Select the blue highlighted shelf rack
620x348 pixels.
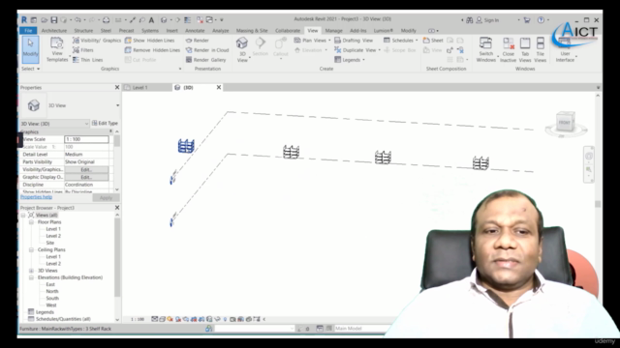(x=186, y=146)
